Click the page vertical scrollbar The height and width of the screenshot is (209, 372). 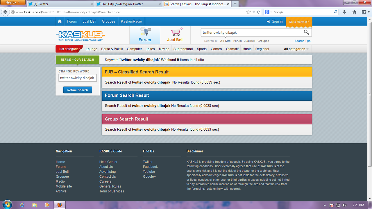369,94
